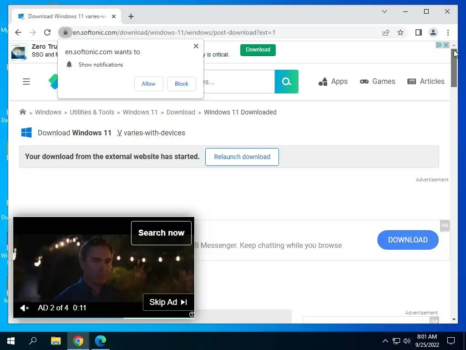Viewport: 466px width, 350px height.
Task: Click the Softonic search magnifier button
Action: point(287,82)
